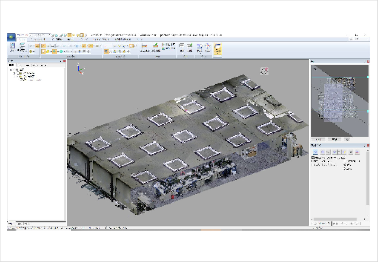Open the dropdown arrow in the properties toolbar
This screenshot has height=262, width=378.
(x=338, y=152)
